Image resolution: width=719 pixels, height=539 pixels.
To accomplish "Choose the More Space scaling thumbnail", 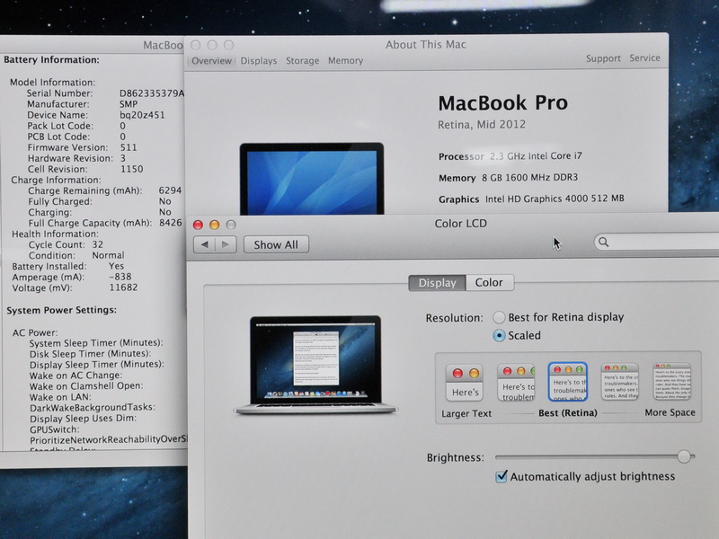I will (x=672, y=381).
